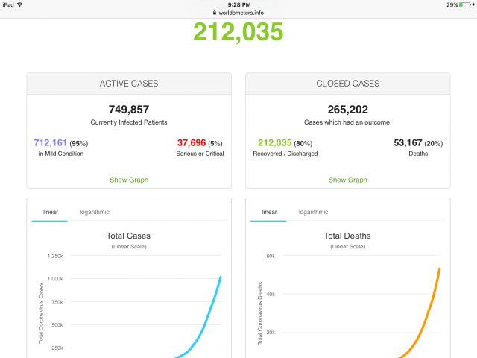Click the Total Deaths chart title

pyautogui.click(x=347, y=236)
